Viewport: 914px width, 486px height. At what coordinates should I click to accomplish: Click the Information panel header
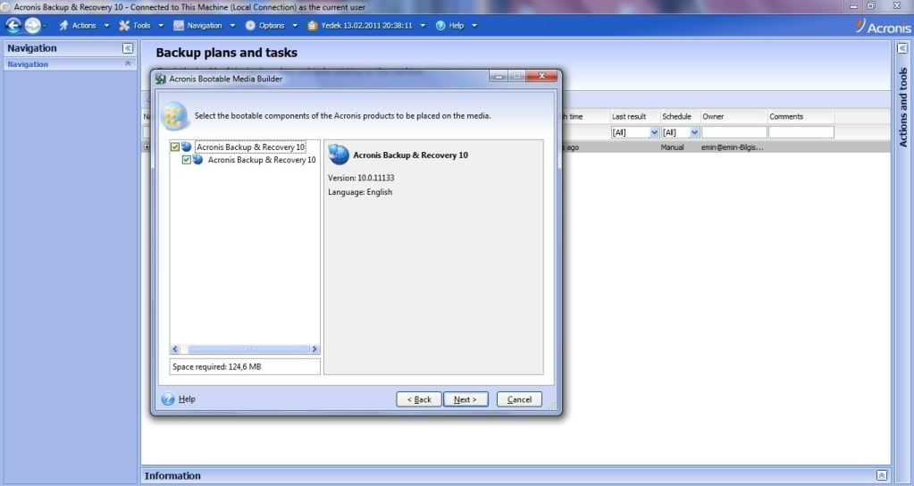point(516,475)
